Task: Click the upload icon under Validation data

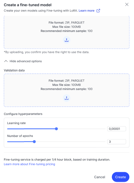Action: coord(67,98)
